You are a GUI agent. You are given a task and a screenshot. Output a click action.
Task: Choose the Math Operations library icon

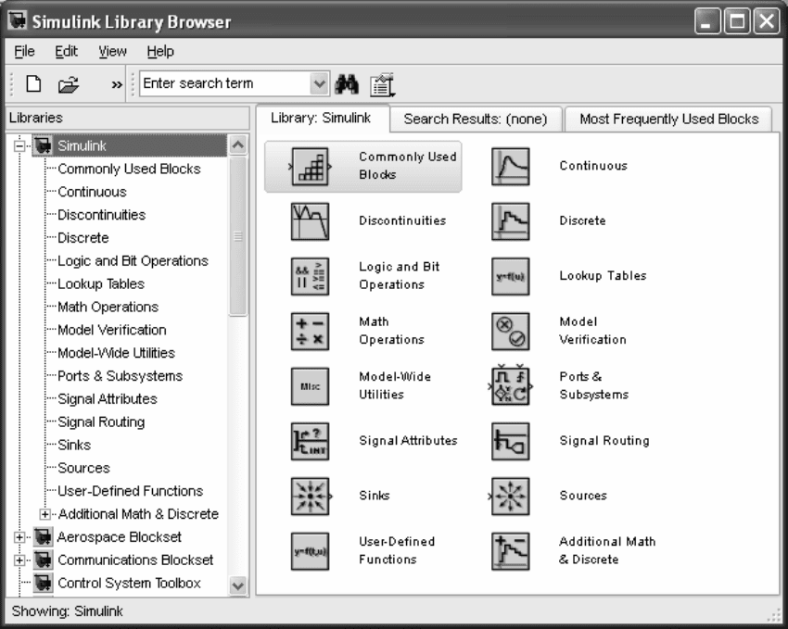click(x=310, y=332)
